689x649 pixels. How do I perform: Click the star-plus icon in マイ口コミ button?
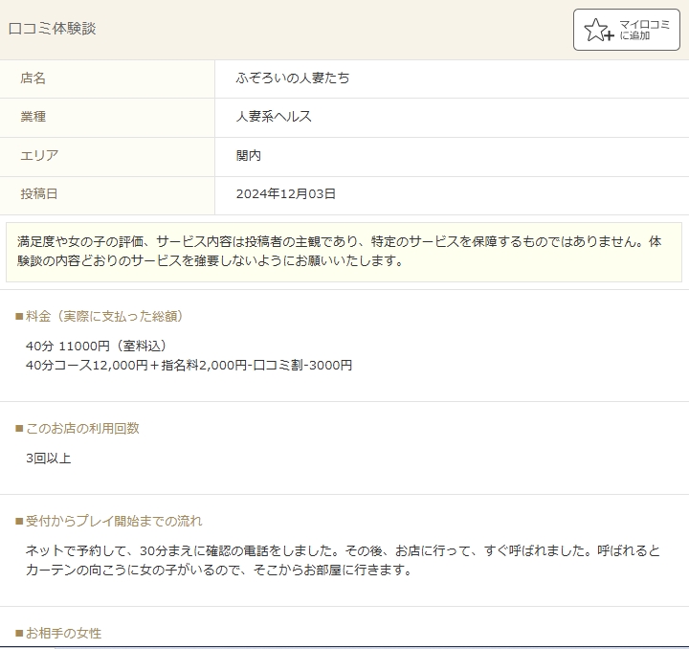tap(598, 30)
